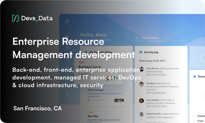Image resolution: width=205 pixels, height=123 pixels.
Task: Open the three-dot menu on Business Cards card
Action: [117, 62]
